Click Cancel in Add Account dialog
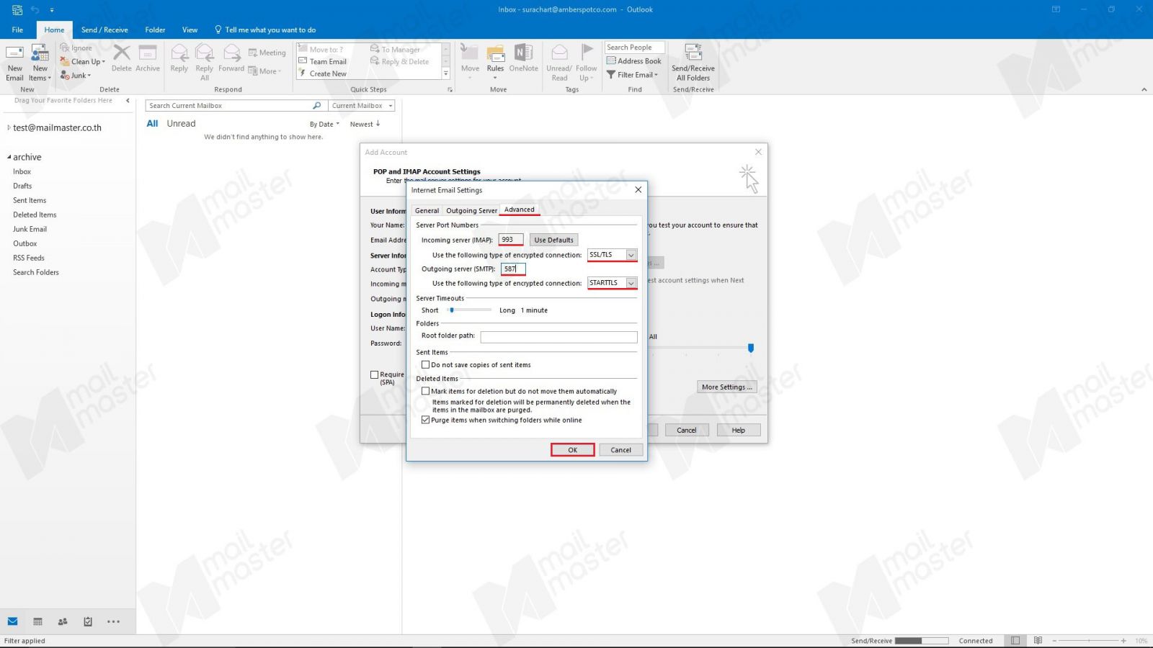The width and height of the screenshot is (1153, 648). click(x=687, y=430)
